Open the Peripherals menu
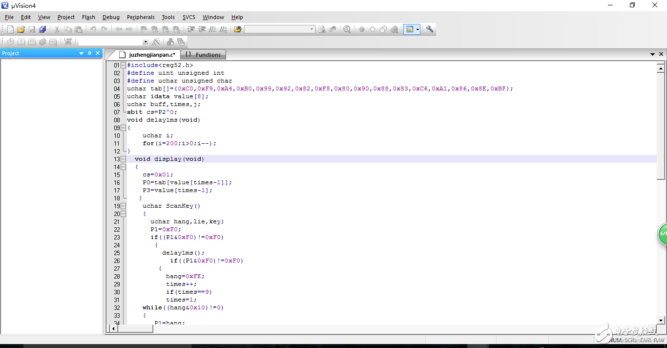667x348 pixels. click(x=141, y=17)
